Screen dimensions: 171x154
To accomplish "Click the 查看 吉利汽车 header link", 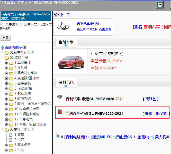I will click(152, 27).
